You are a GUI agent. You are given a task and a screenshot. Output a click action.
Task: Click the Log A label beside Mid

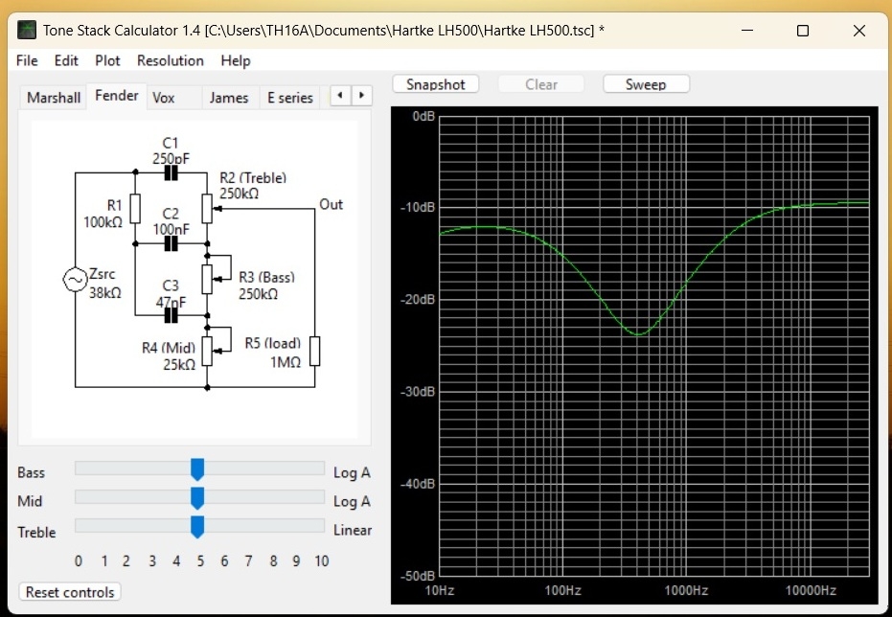pos(352,501)
